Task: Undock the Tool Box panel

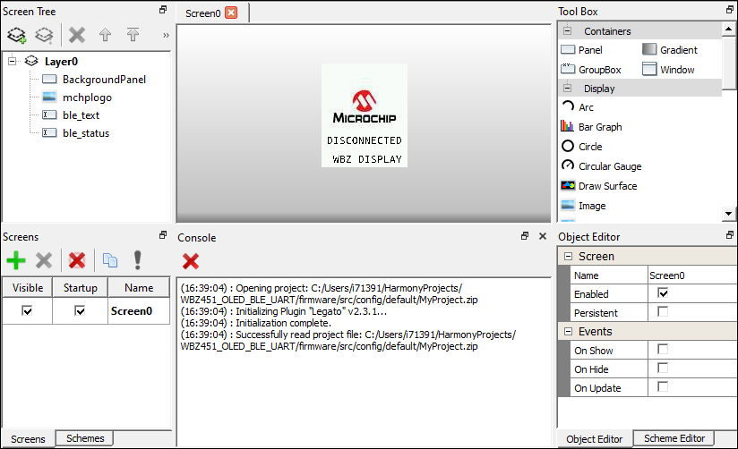Action: pos(730,10)
